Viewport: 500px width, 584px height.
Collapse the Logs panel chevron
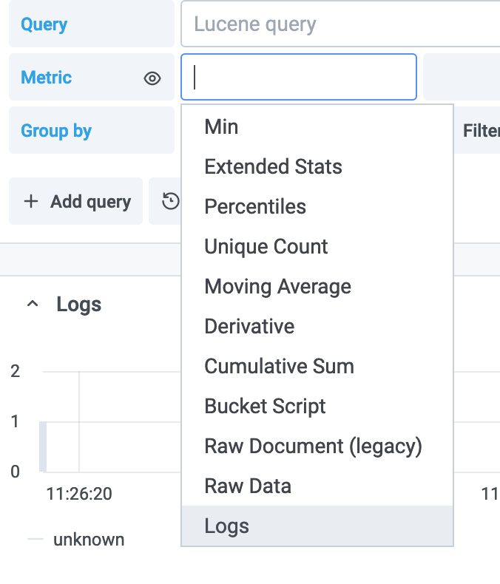33,304
